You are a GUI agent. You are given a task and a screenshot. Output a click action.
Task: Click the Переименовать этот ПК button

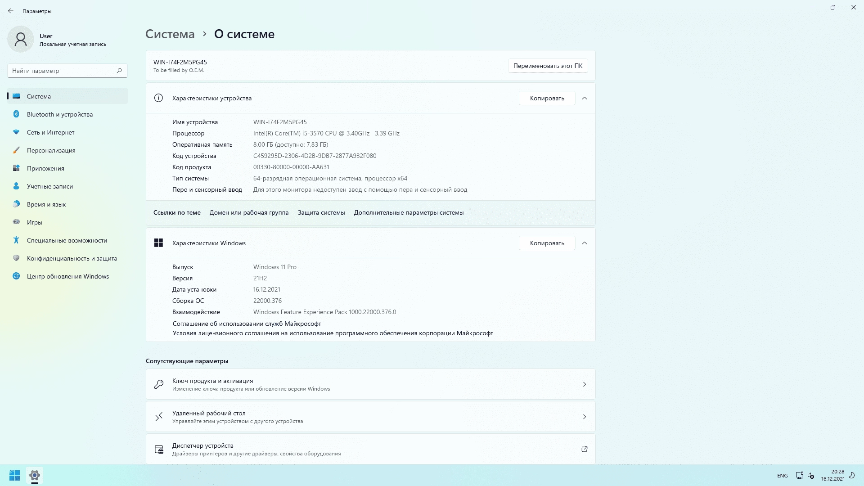point(548,66)
